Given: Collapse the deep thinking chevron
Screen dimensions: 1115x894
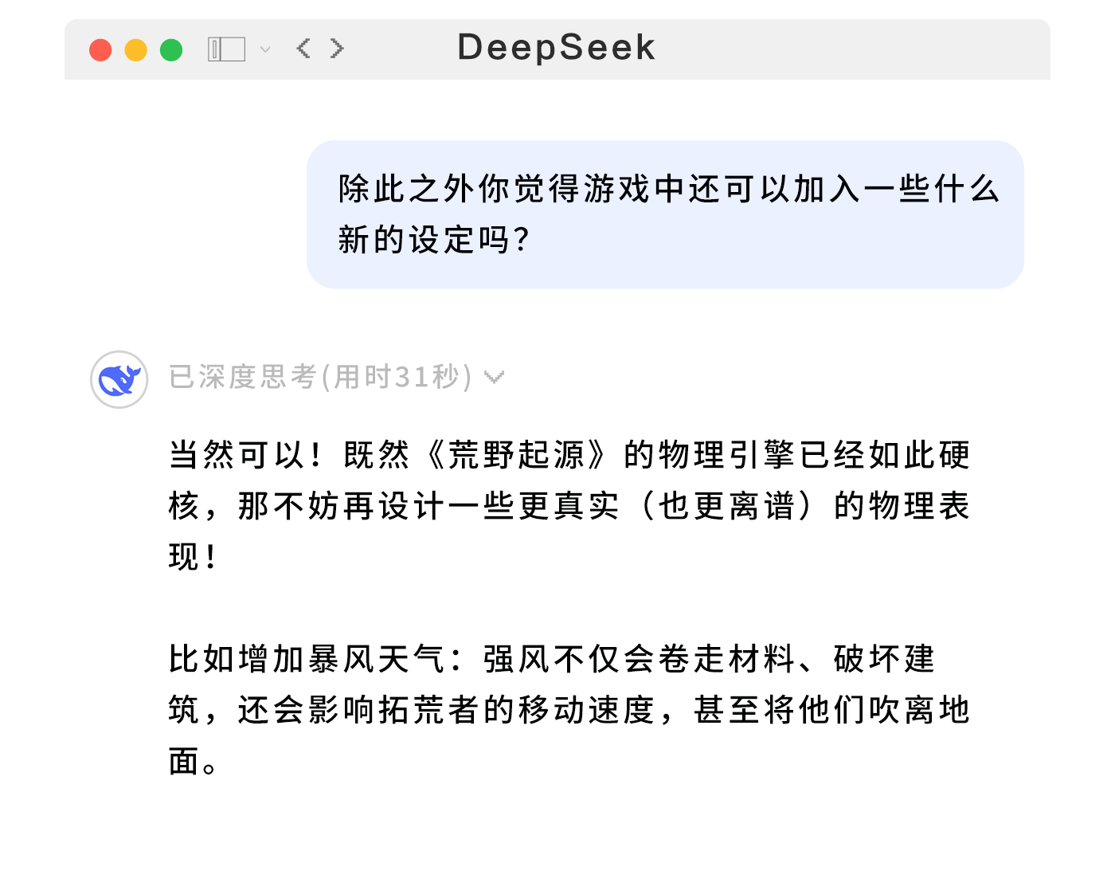Looking at the screenshot, I should pyautogui.click(x=495, y=377).
